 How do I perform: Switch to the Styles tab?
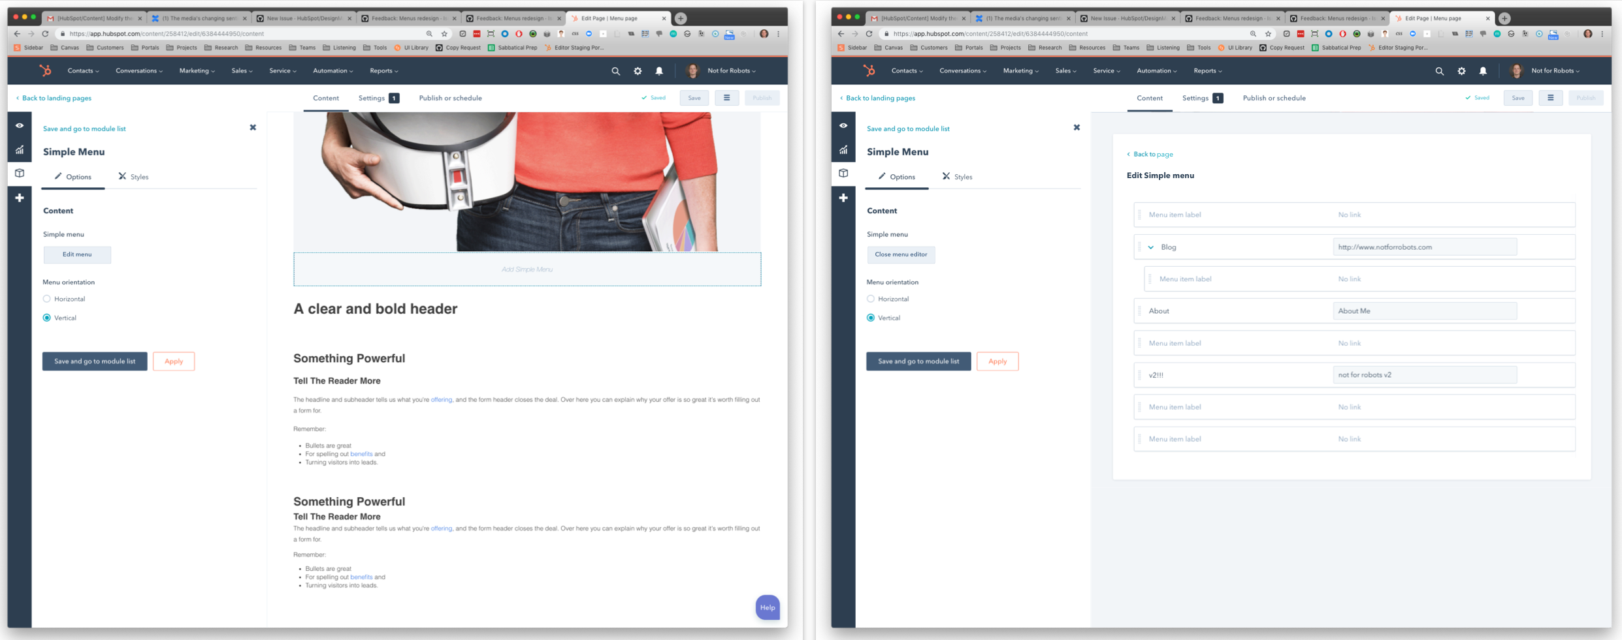134,176
